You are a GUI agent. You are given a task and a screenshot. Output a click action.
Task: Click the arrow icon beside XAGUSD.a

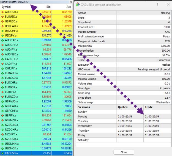(x=2, y=153)
